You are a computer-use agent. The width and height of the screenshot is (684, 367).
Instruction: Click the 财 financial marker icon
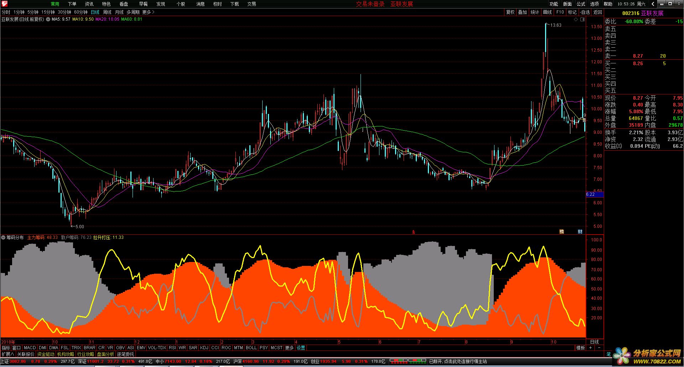(x=580, y=232)
